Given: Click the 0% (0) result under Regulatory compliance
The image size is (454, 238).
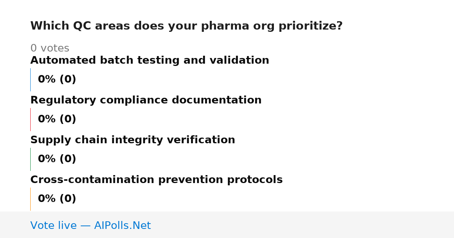Looking at the screenshot, I should 57,119.
